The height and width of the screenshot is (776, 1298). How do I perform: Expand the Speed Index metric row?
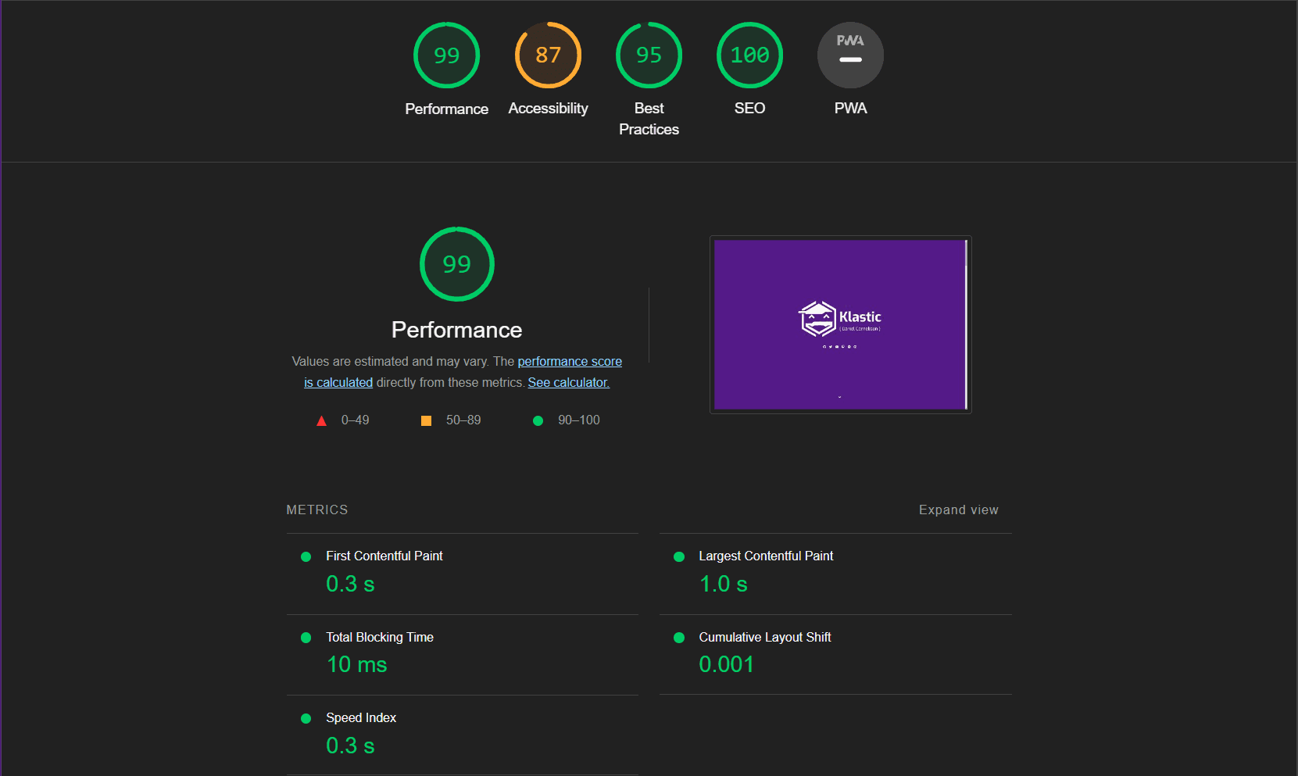coord(360,718)
